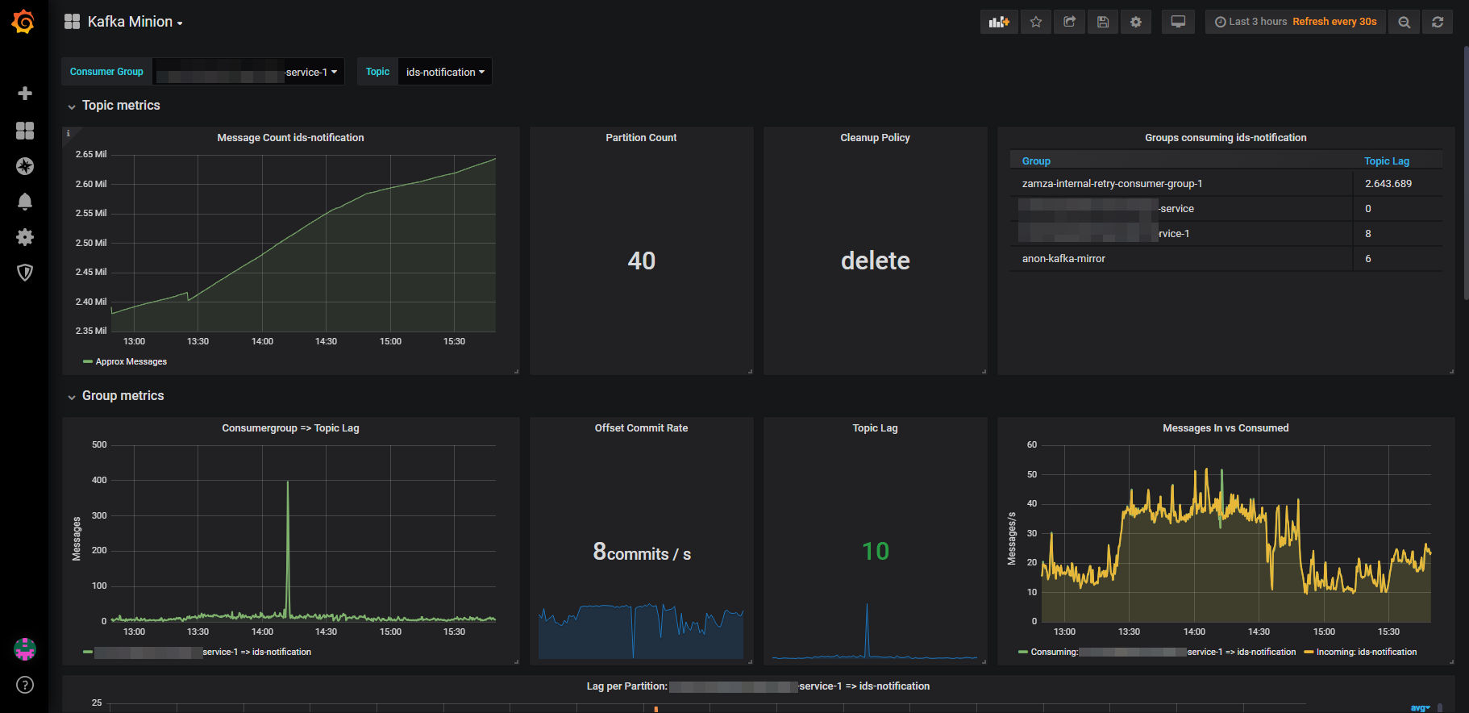This screenshot has height=713, width=1469.
Task: Click the user avatar in sidebar
Action: click(x=25, y=649)
